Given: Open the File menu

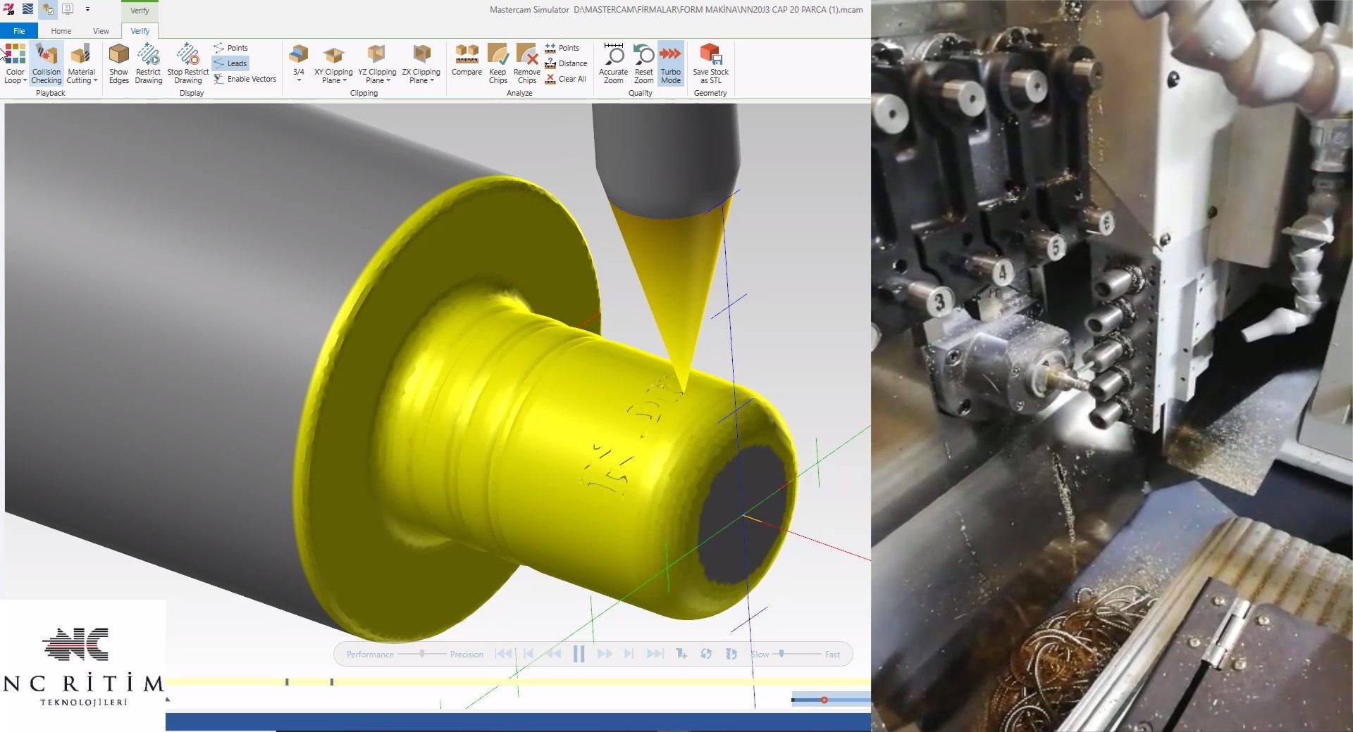Looking at the screenshot, I should click(19, 31).
